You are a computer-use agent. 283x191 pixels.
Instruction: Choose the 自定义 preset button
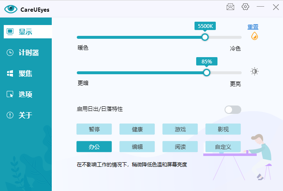pos(223,147)
